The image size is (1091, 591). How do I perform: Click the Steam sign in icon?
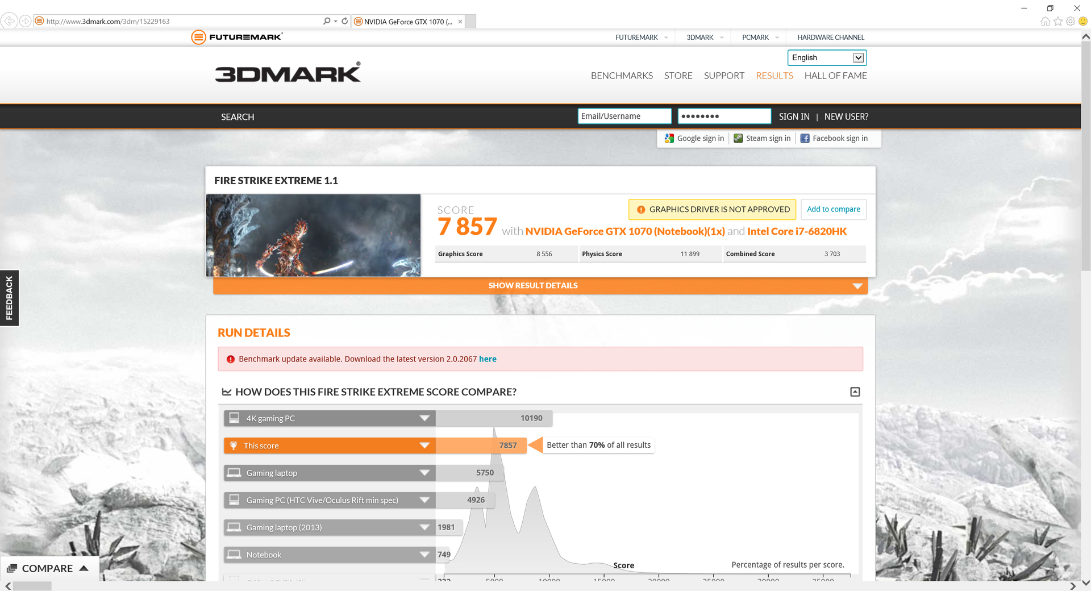(x=738, y=138)
